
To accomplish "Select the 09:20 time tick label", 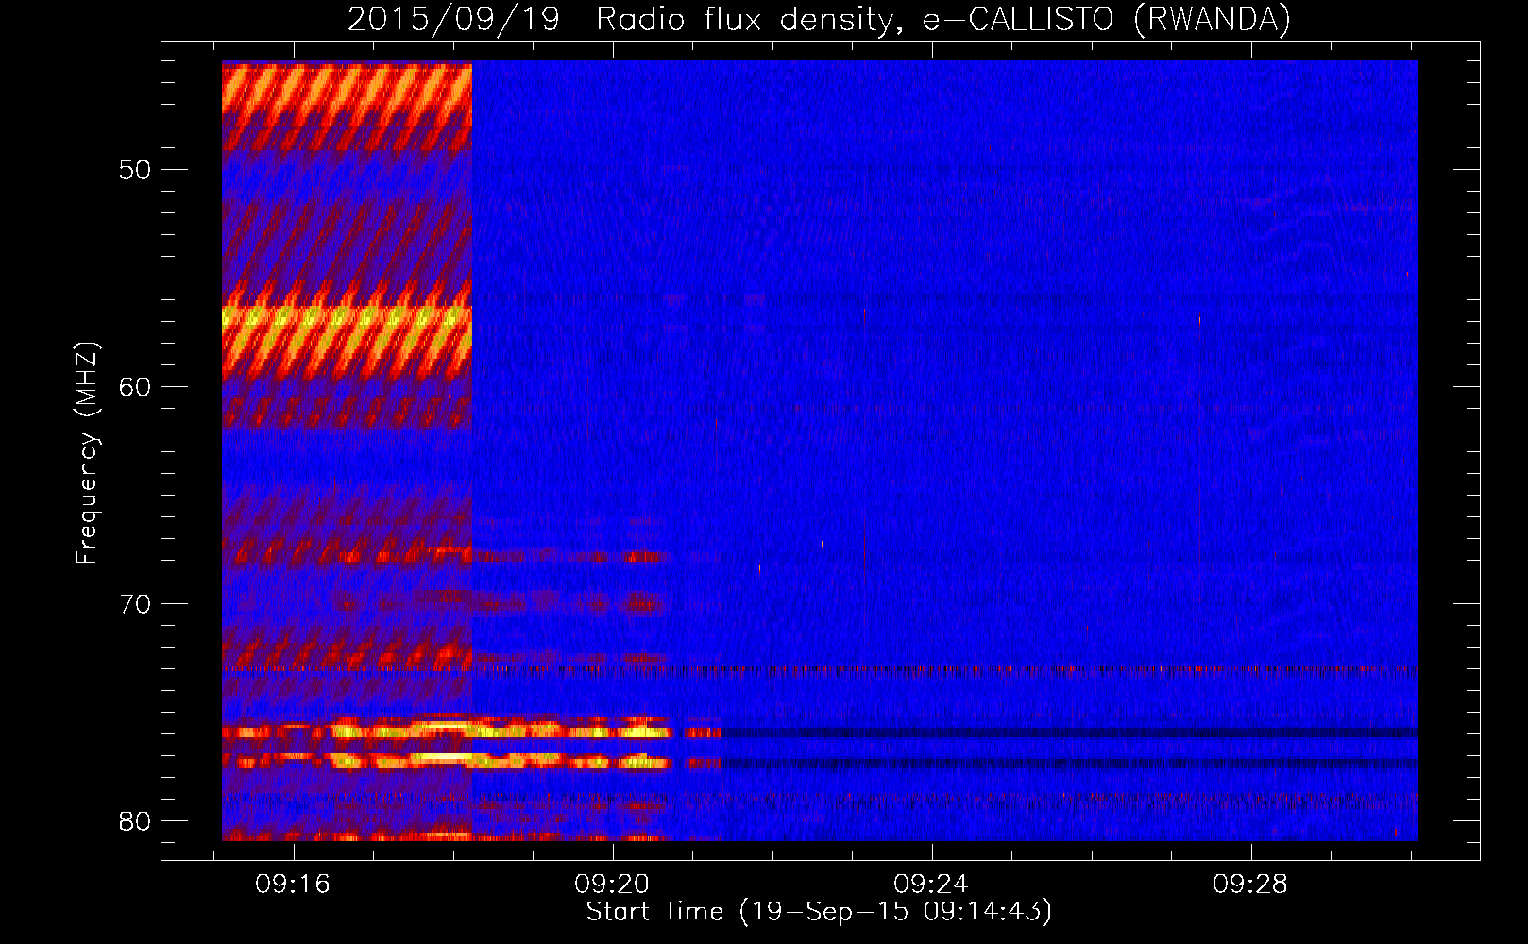I will click(612, 885).
